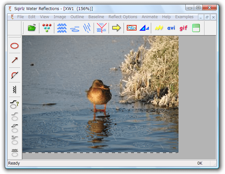Open the Outline menu
The height and width of the screenshot is (174, 225).
tap(77, 17)
